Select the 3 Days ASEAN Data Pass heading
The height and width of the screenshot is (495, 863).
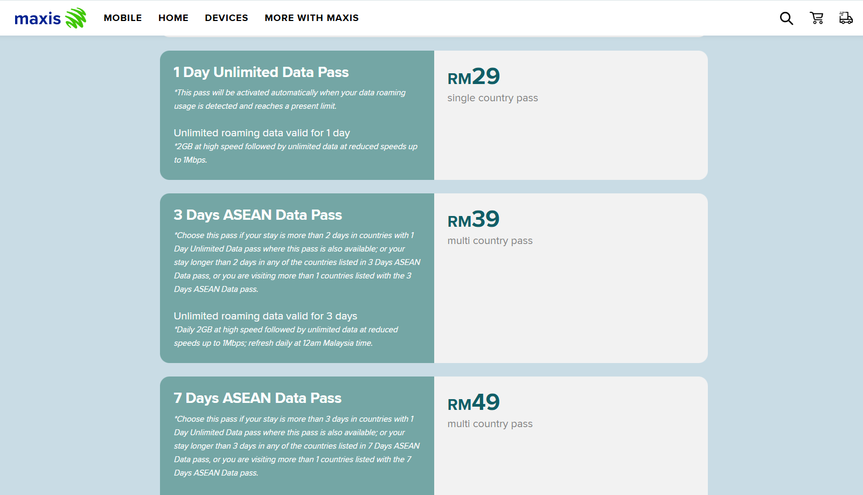click(x=257, y=215)
